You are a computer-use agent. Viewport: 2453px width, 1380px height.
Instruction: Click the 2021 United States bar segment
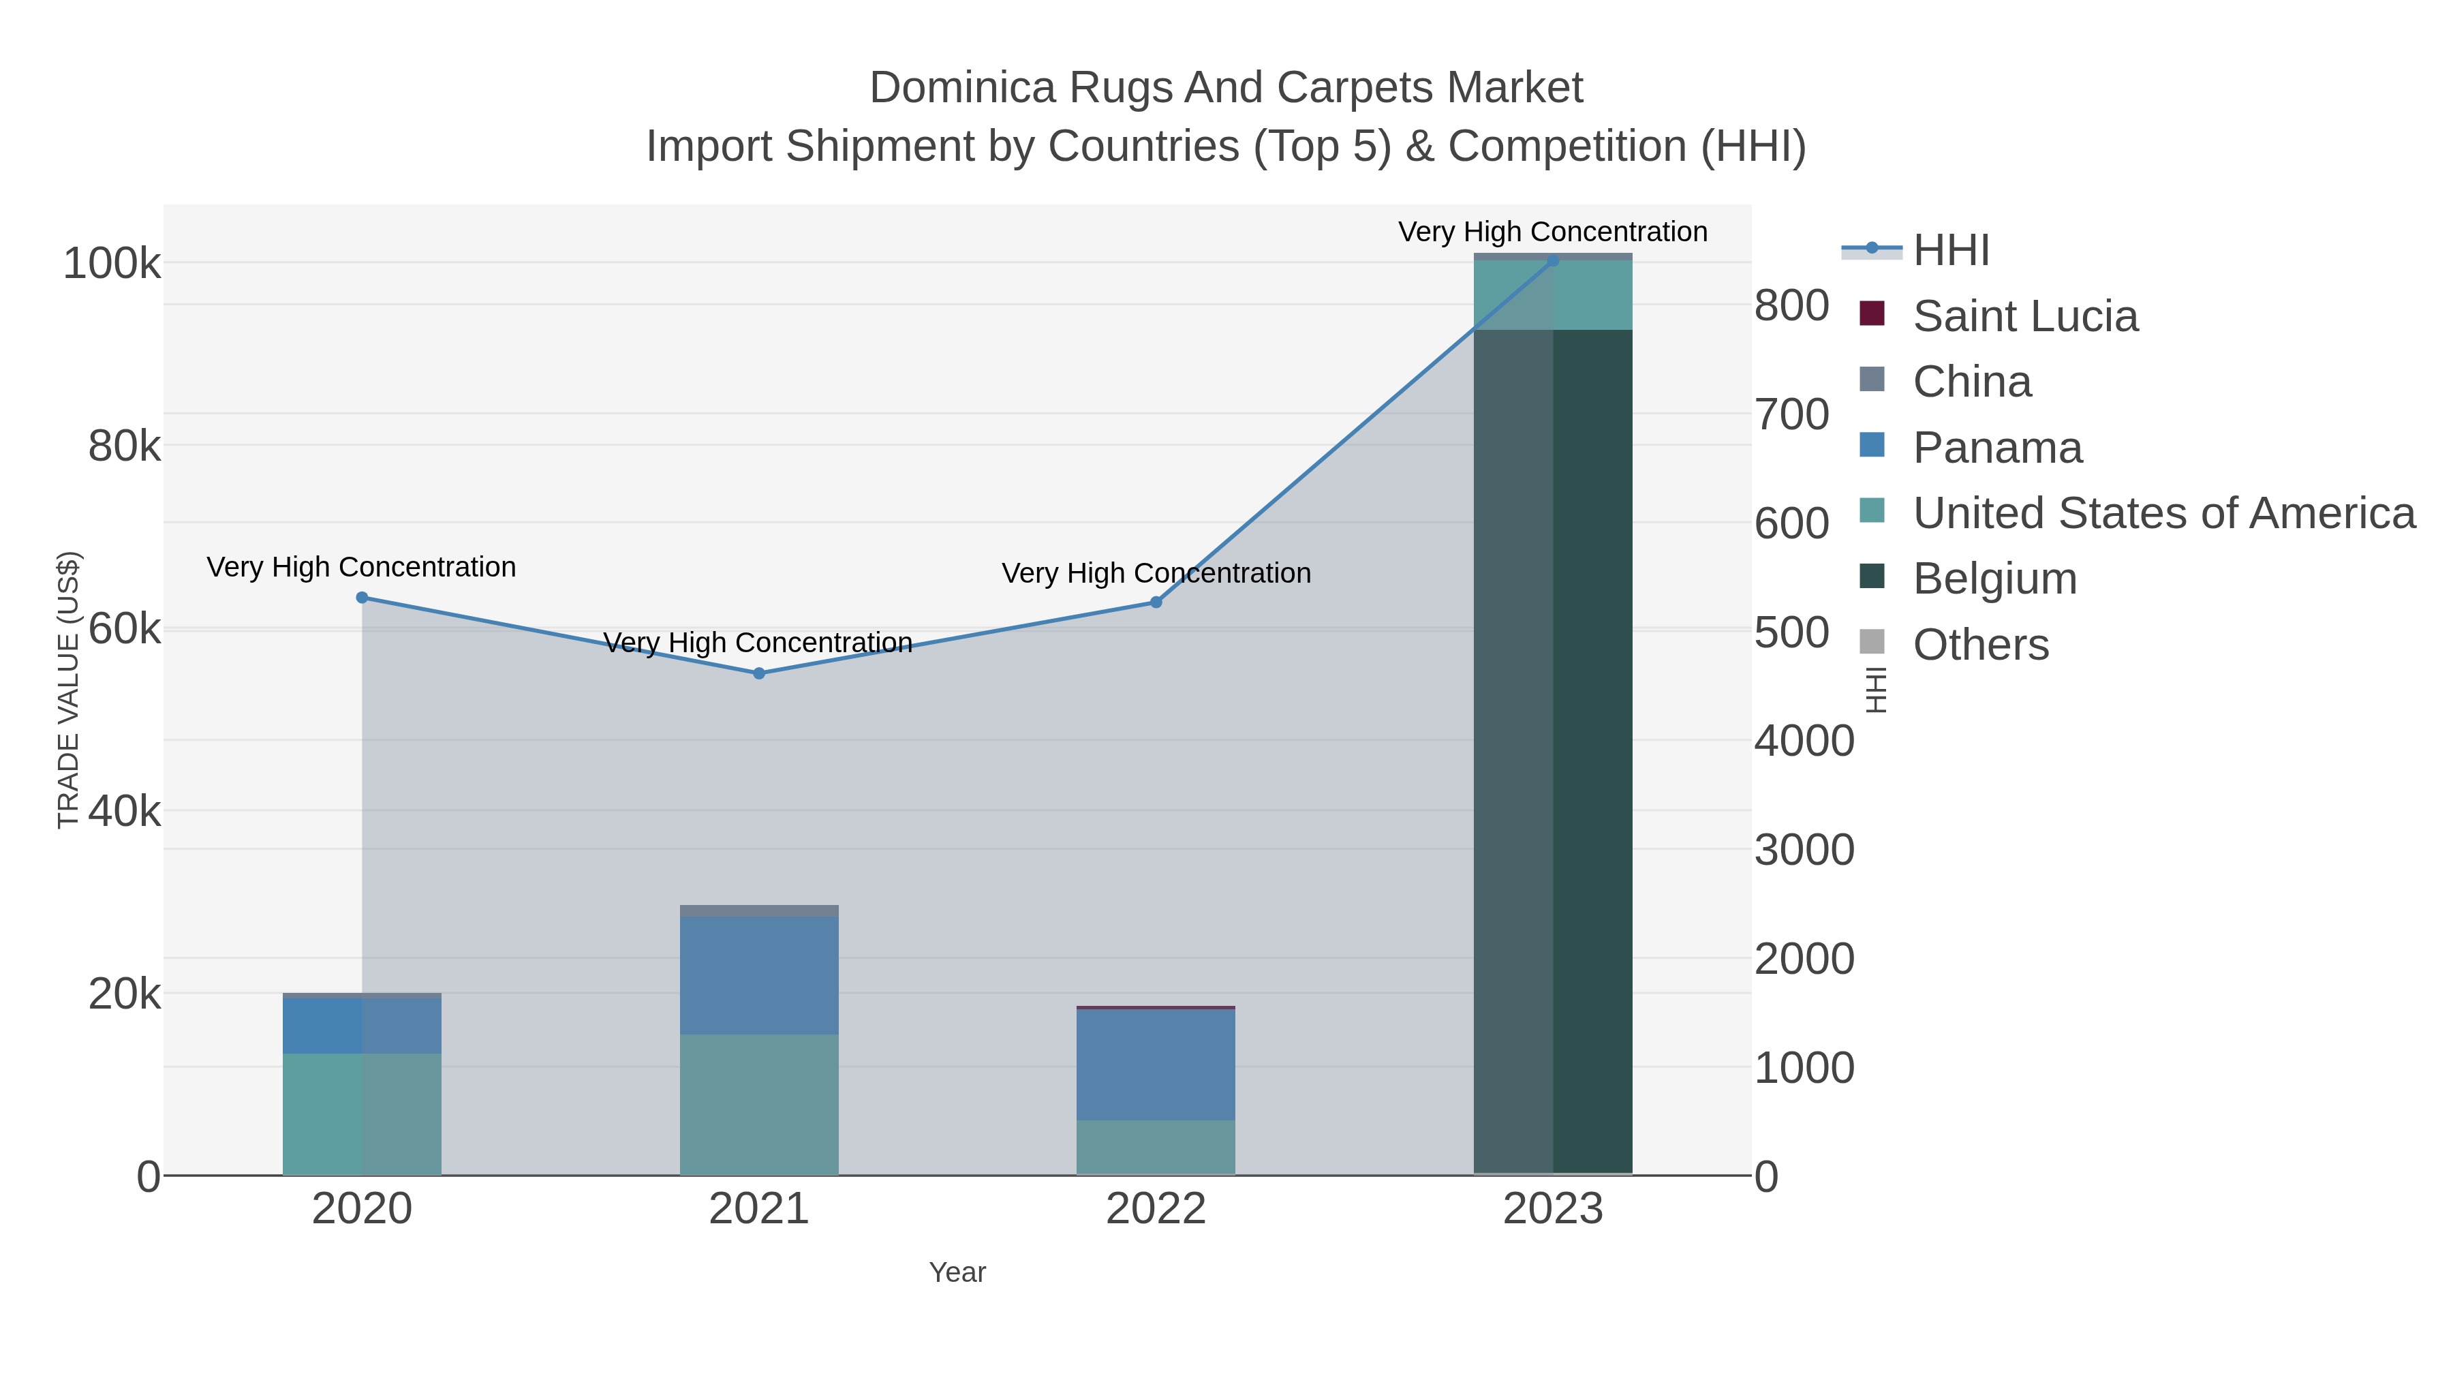[x=759, y=1105]
